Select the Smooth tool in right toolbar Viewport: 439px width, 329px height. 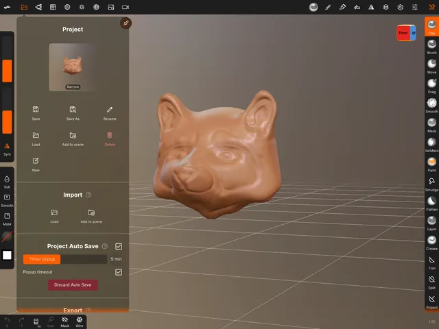[x=431, y=106]
